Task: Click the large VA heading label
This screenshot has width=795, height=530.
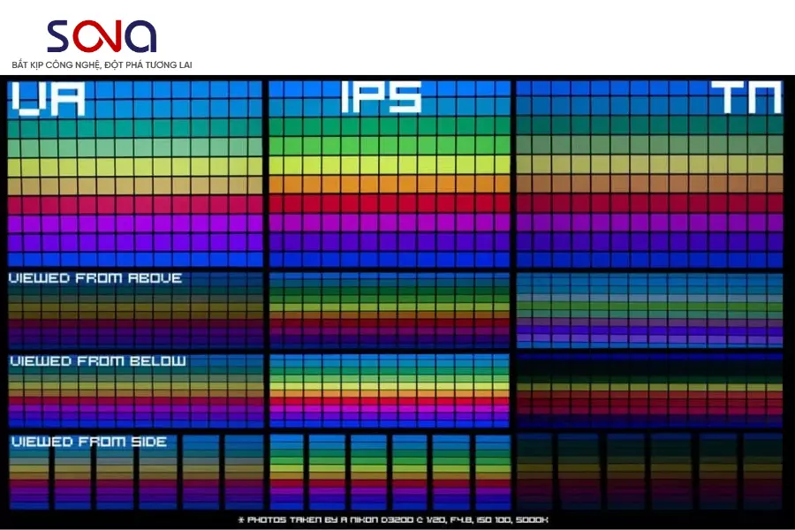Action: click(49, 98)
